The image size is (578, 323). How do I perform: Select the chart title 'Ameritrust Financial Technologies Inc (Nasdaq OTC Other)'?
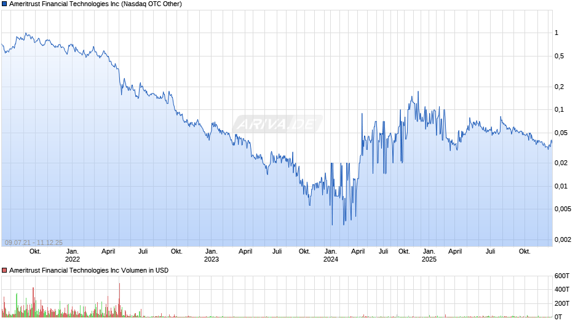[x=95, y=4]
